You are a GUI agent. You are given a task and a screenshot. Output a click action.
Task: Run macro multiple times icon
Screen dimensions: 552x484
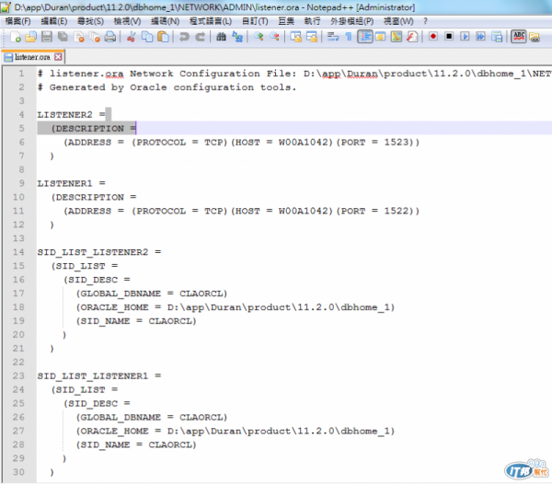tap(480, 37)
